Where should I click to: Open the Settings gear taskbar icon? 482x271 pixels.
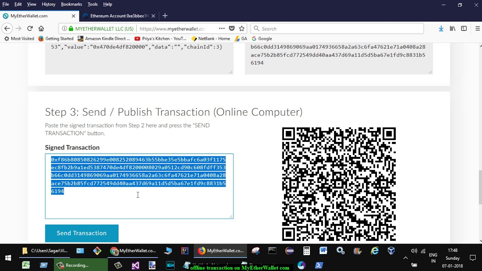coord(340,251)
